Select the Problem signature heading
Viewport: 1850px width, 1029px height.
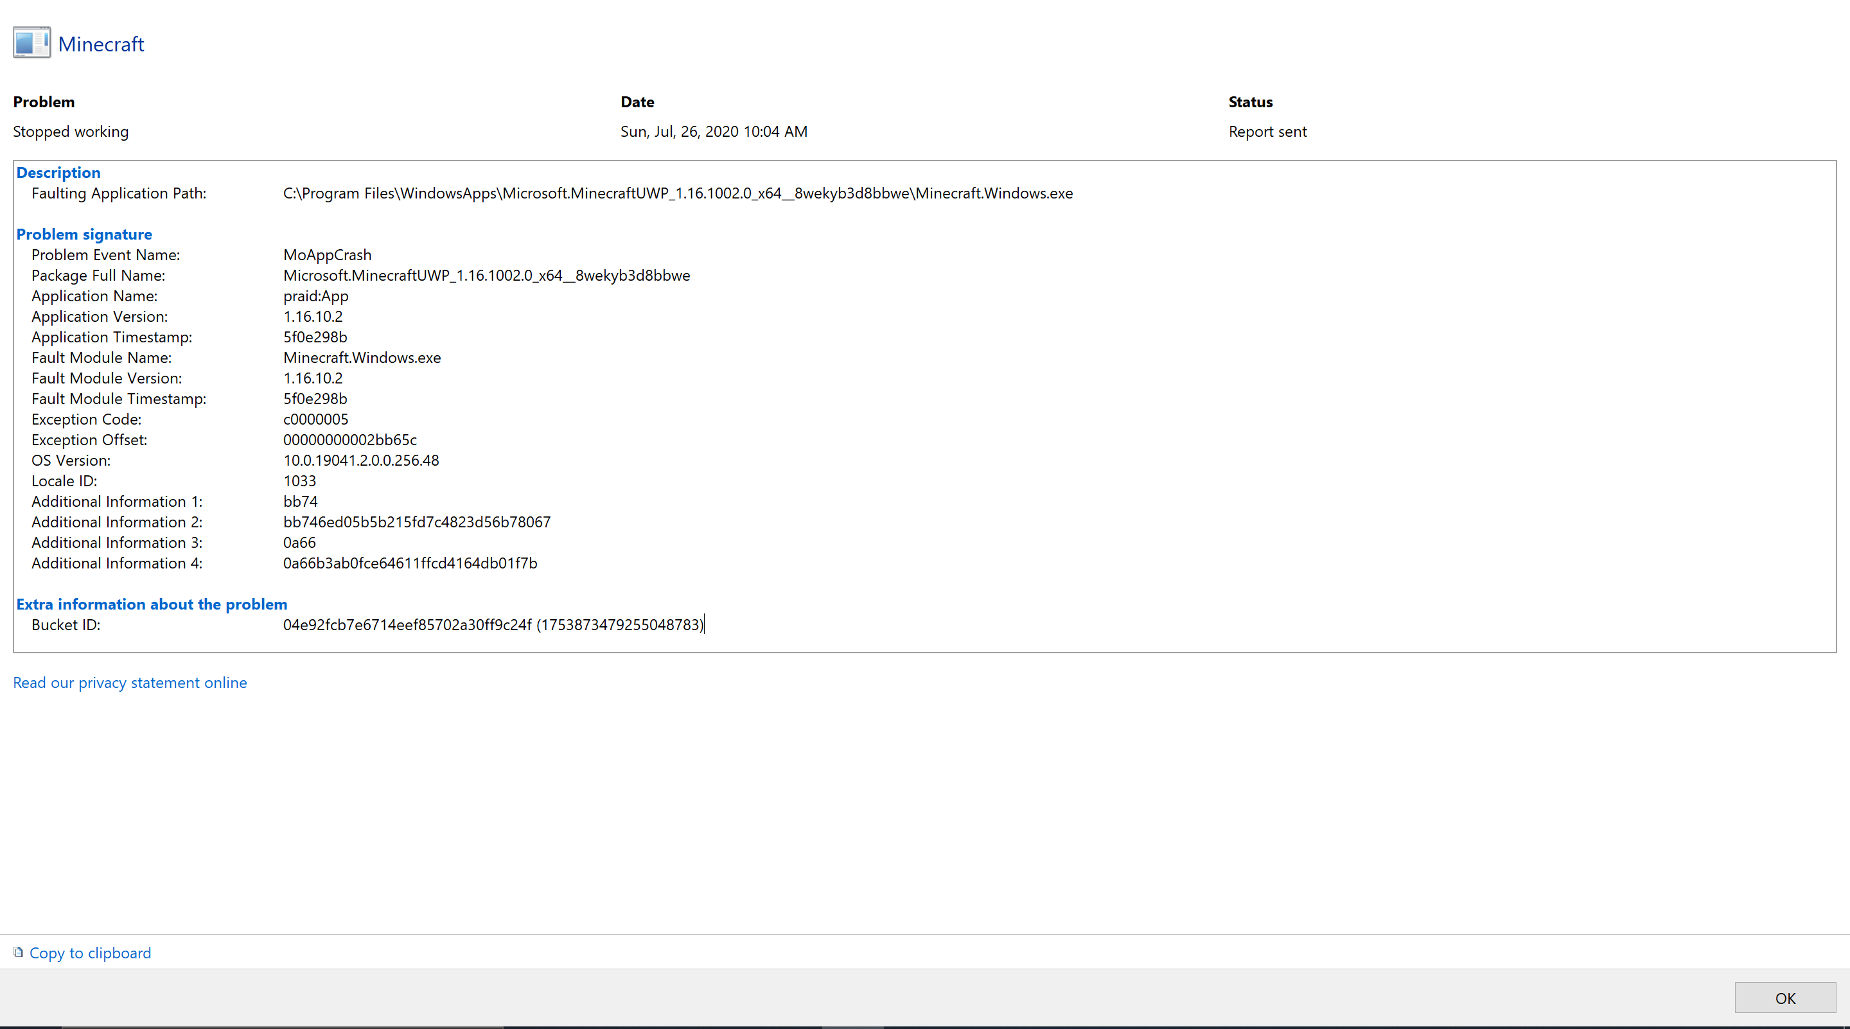click(84, 234)
